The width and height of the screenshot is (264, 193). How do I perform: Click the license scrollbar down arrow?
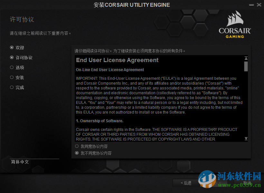[246, 139]
